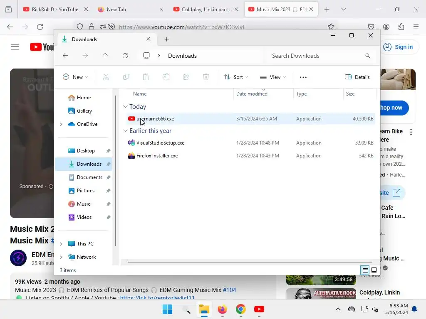Reload the Firefox page

click(x=40, y=27)
